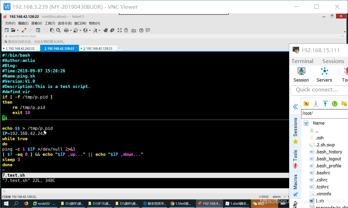Click the Open session folder icon
The height and width of the screenshot is (208, 348).
point(13,30)
